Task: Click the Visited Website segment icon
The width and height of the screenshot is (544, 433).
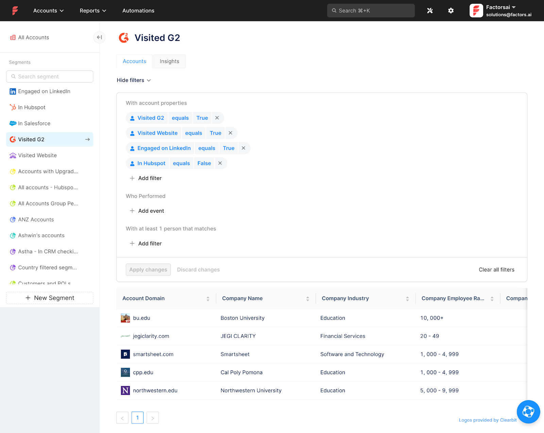Action: [x=13, y=155]
